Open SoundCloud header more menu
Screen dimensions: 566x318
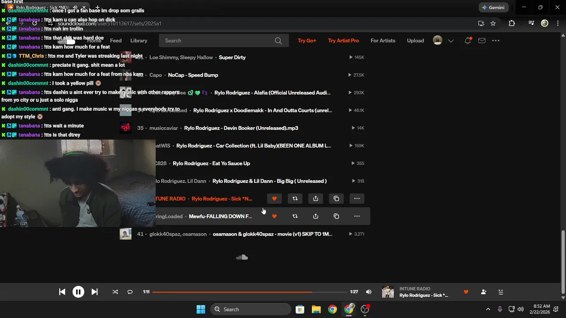[496, 41]
